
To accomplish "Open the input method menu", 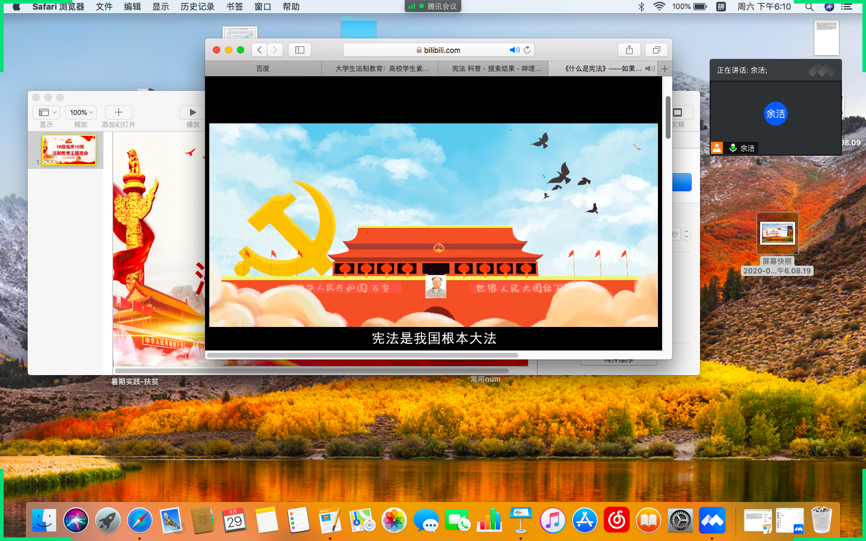I will click(720, 7).
